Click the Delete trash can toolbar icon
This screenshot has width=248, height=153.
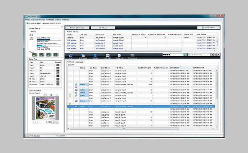[95, 56]
